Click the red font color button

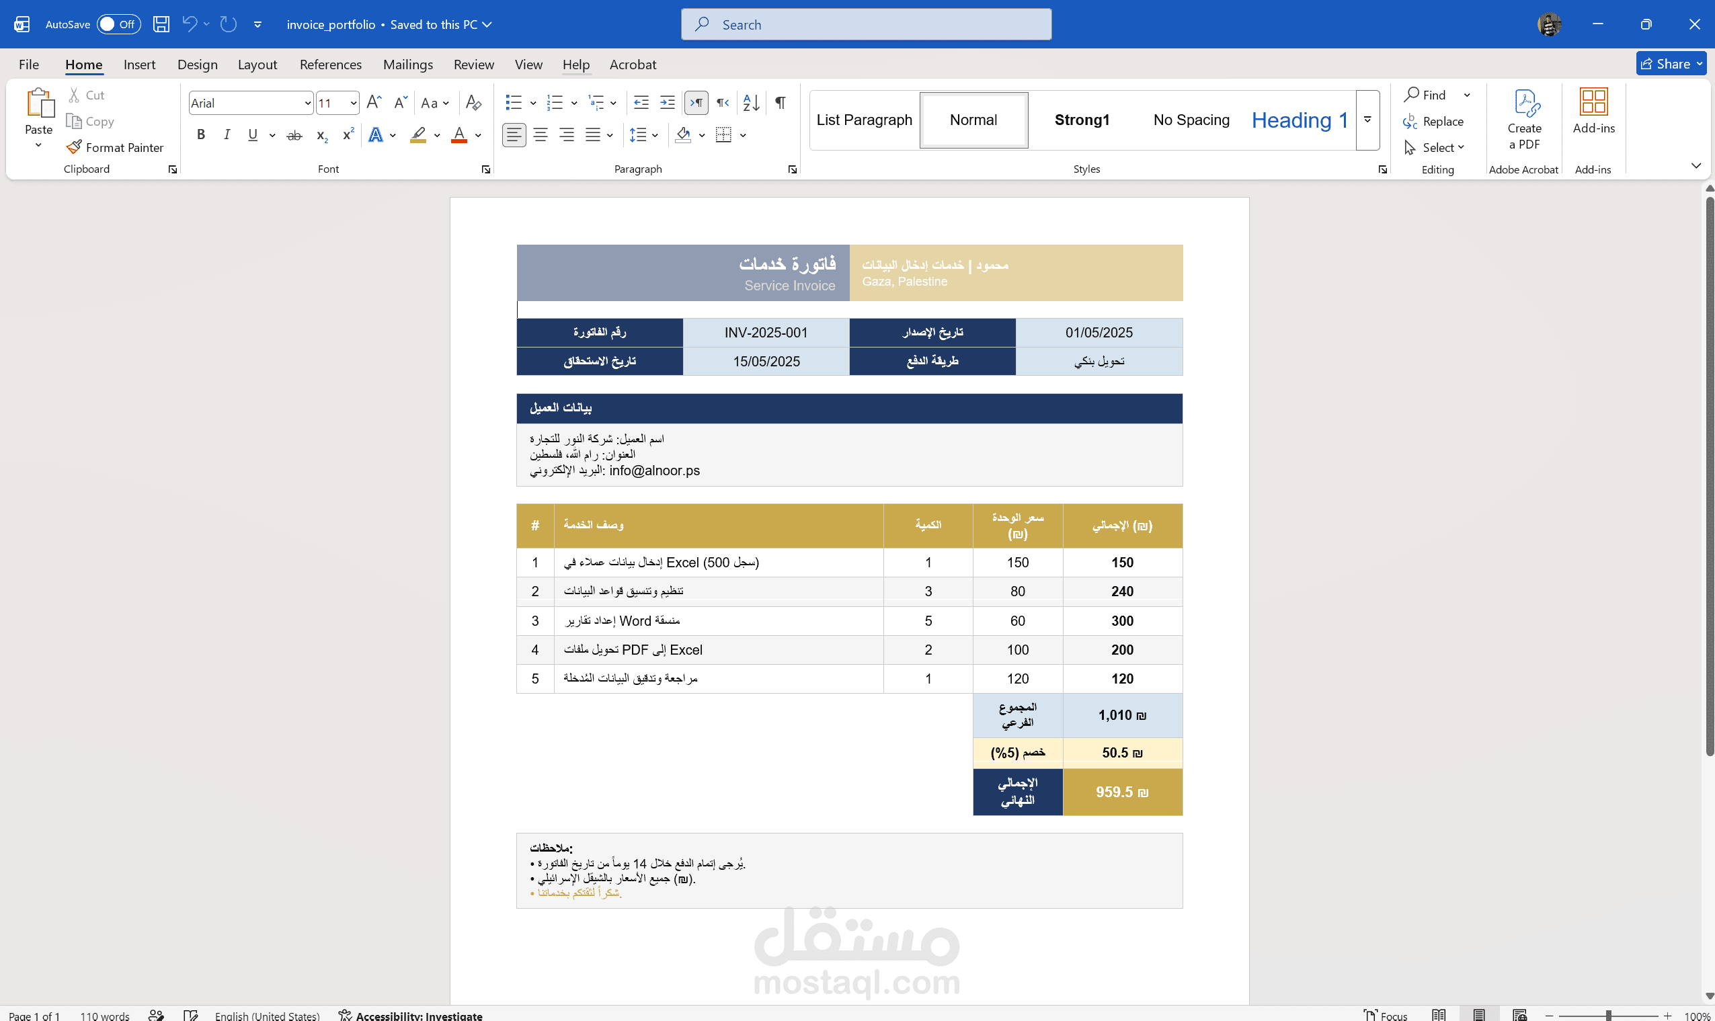(x=459, y=135)
